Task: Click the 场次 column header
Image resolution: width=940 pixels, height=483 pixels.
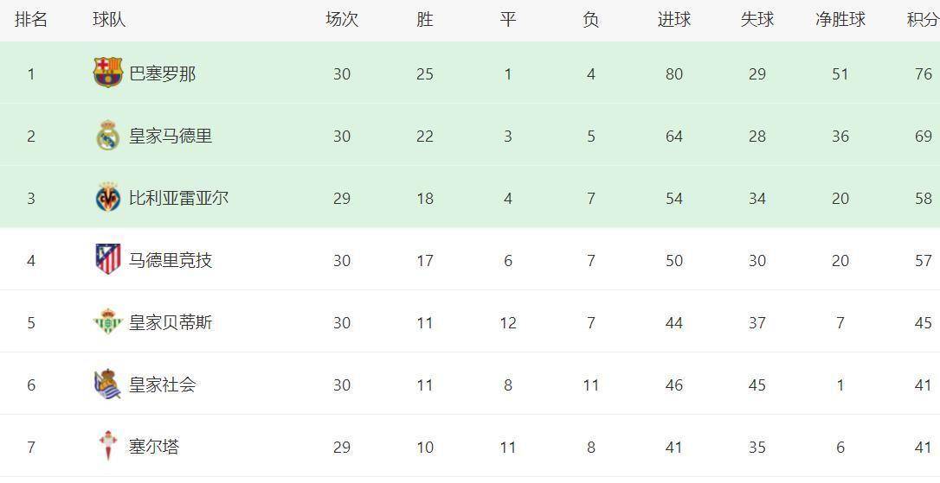Action: [341, 20]
